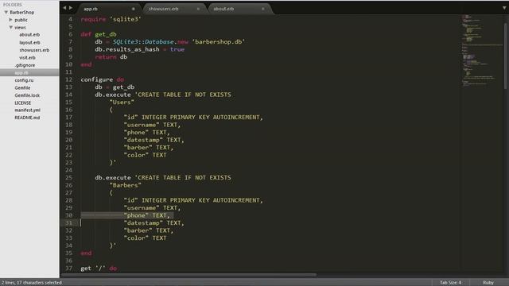The image size is (509, 286).
Task: Click on require 'sqlite3' line
Action: [111, 19]
